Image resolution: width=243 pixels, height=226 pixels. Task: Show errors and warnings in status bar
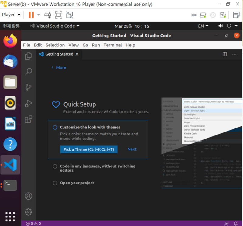click(x=33, y=224)
